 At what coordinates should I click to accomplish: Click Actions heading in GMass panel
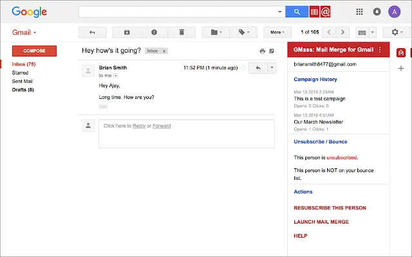coord(303,191)
